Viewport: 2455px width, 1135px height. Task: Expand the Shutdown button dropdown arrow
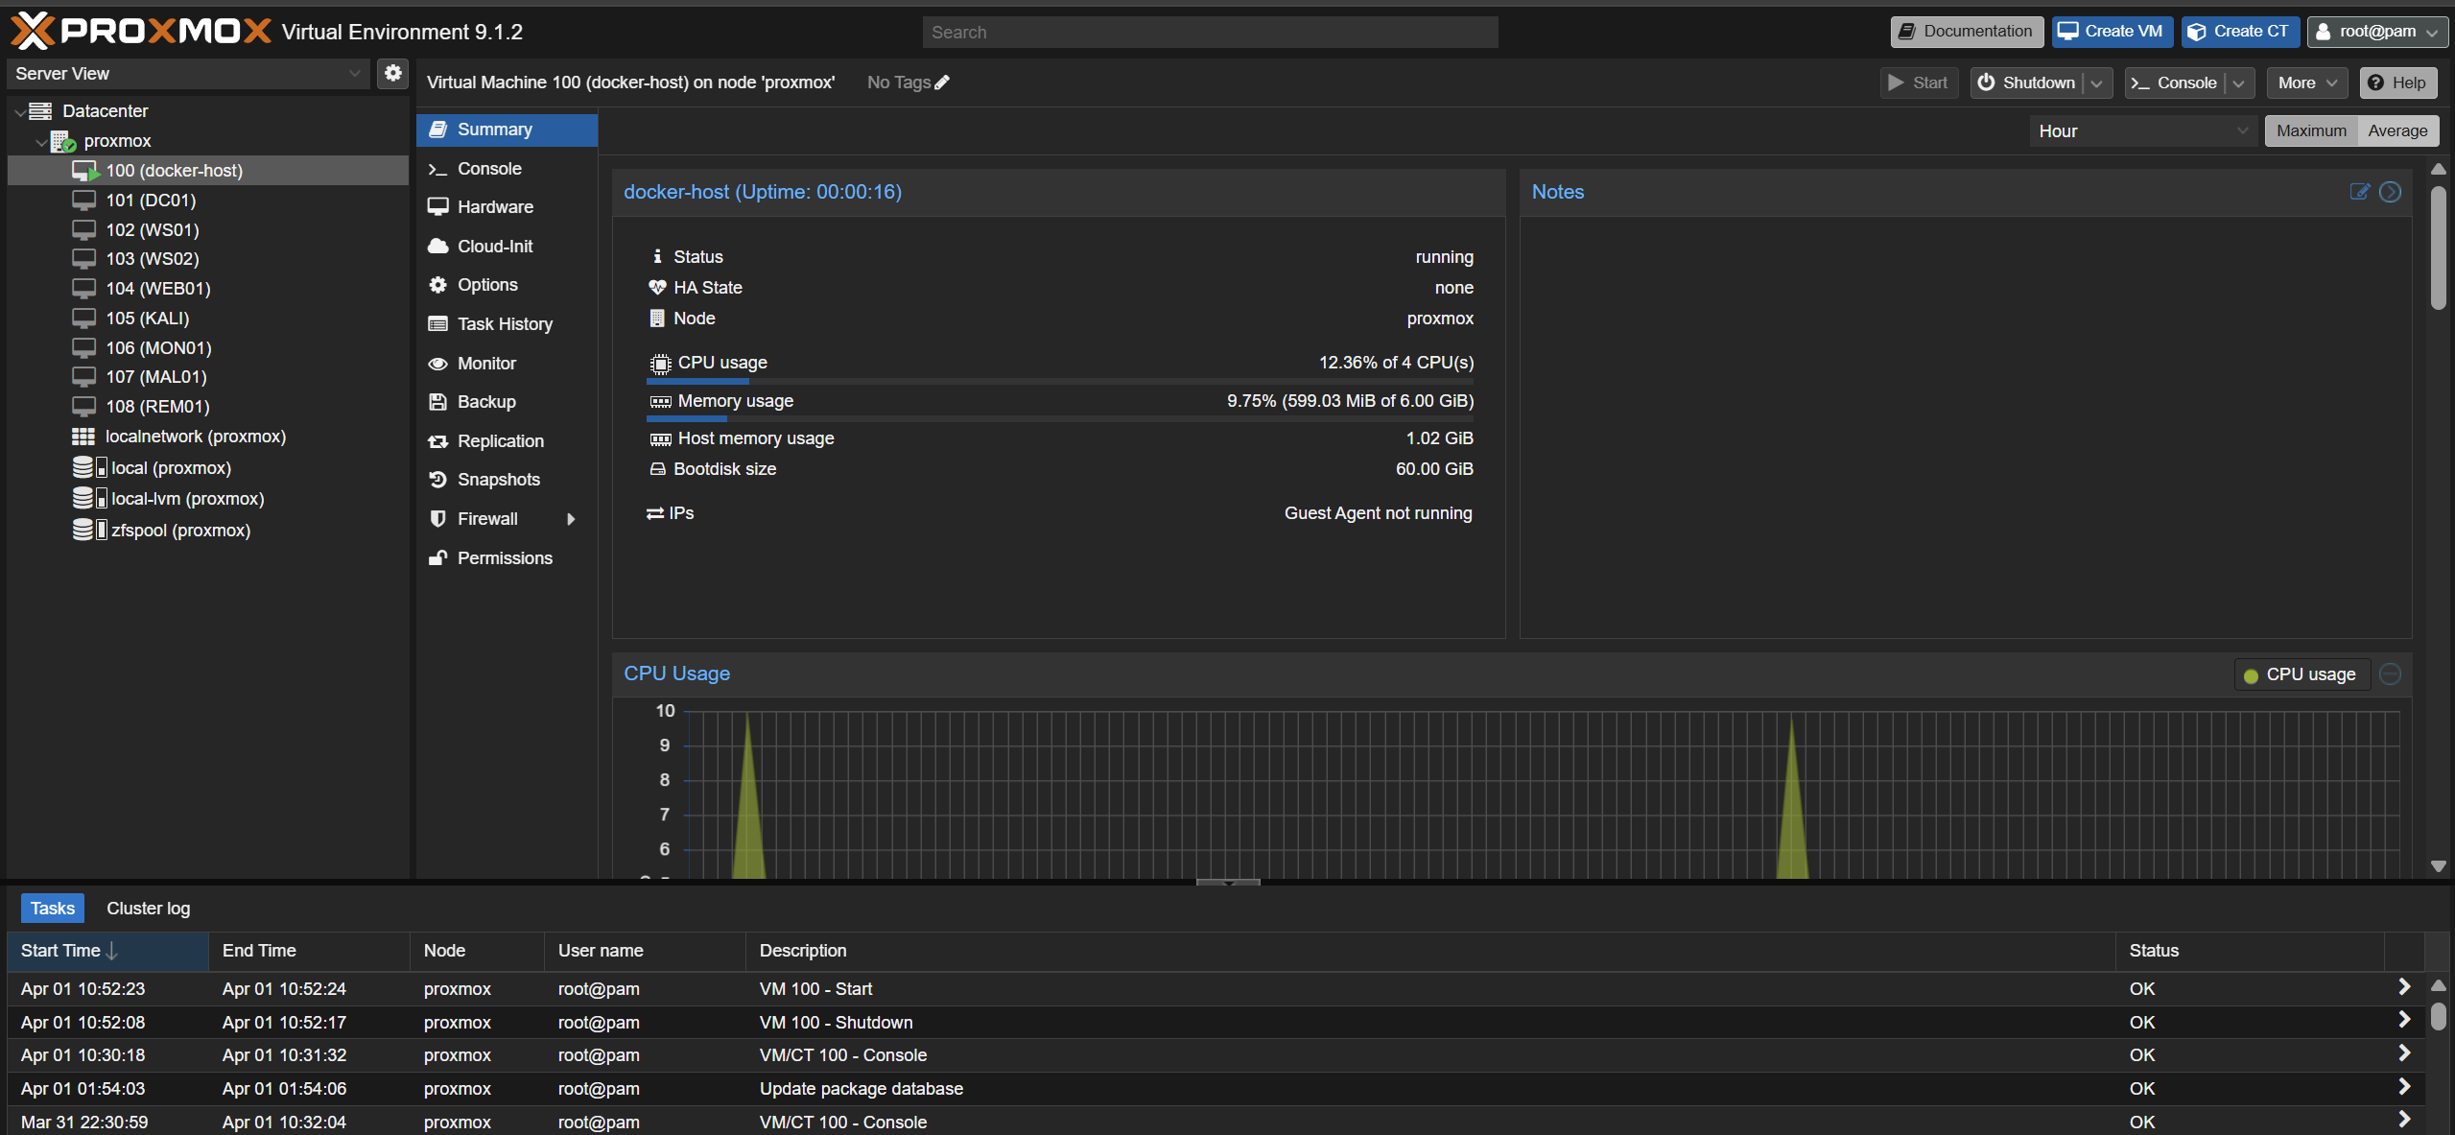point(2097,83)
